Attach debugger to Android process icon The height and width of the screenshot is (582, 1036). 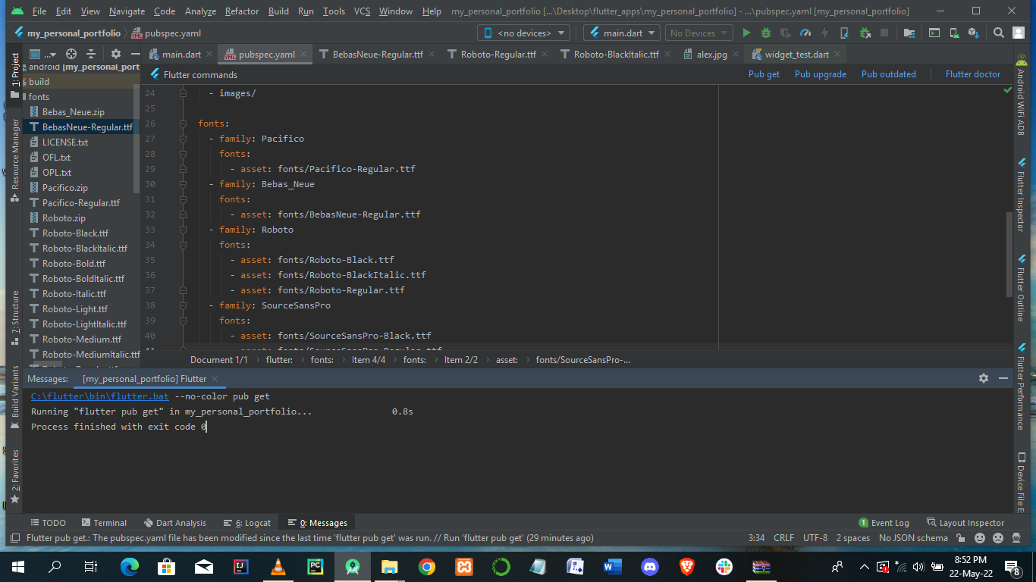pos(865,33)
